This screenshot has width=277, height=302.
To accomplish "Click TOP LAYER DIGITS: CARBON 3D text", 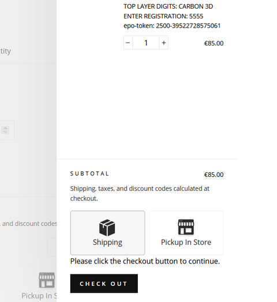I will click(x=168, y=6).
